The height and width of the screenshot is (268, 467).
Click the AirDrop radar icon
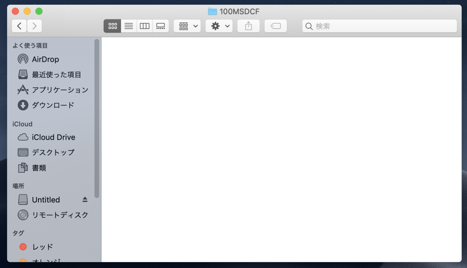[23, 59]
